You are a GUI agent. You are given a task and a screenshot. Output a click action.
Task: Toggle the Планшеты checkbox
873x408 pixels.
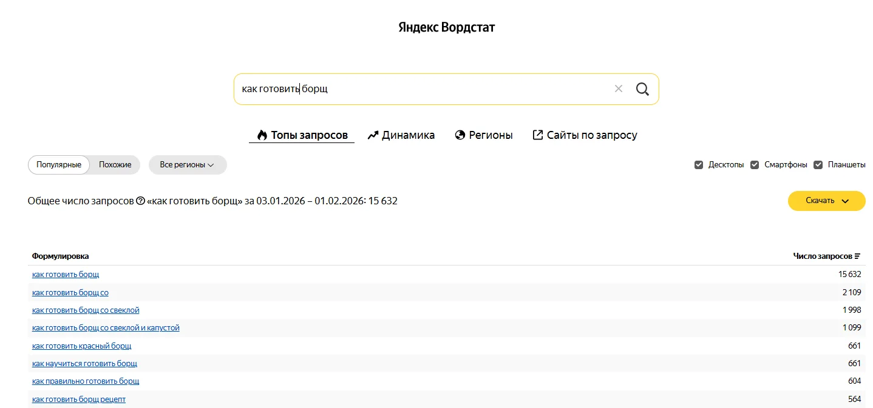[x=818, y=165]
